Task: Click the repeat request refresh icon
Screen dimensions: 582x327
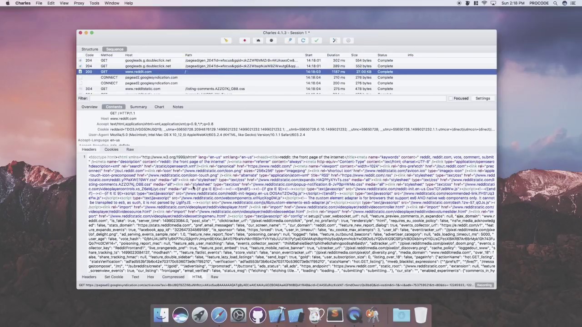Action: [303, 40]
